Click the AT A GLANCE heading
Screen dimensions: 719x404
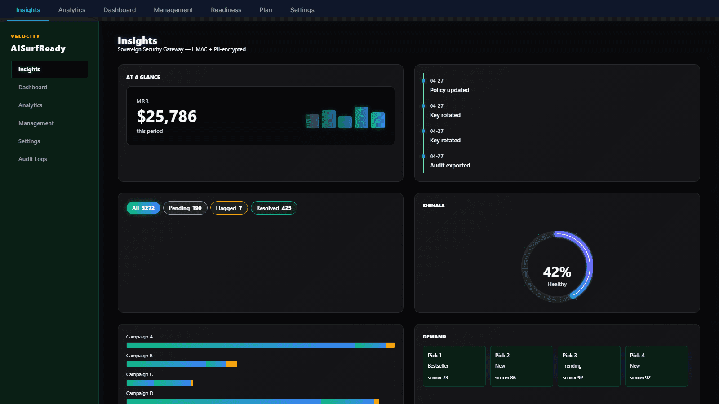[x=143, y=77]
